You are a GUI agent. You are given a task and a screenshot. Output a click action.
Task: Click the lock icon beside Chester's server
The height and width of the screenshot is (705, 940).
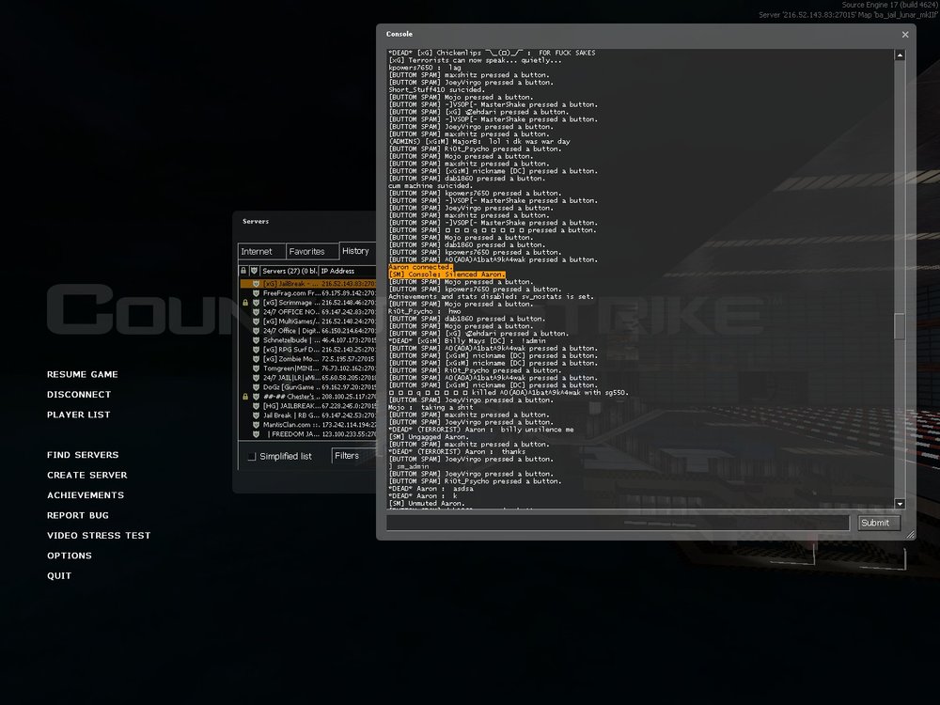tap(245, 397)
